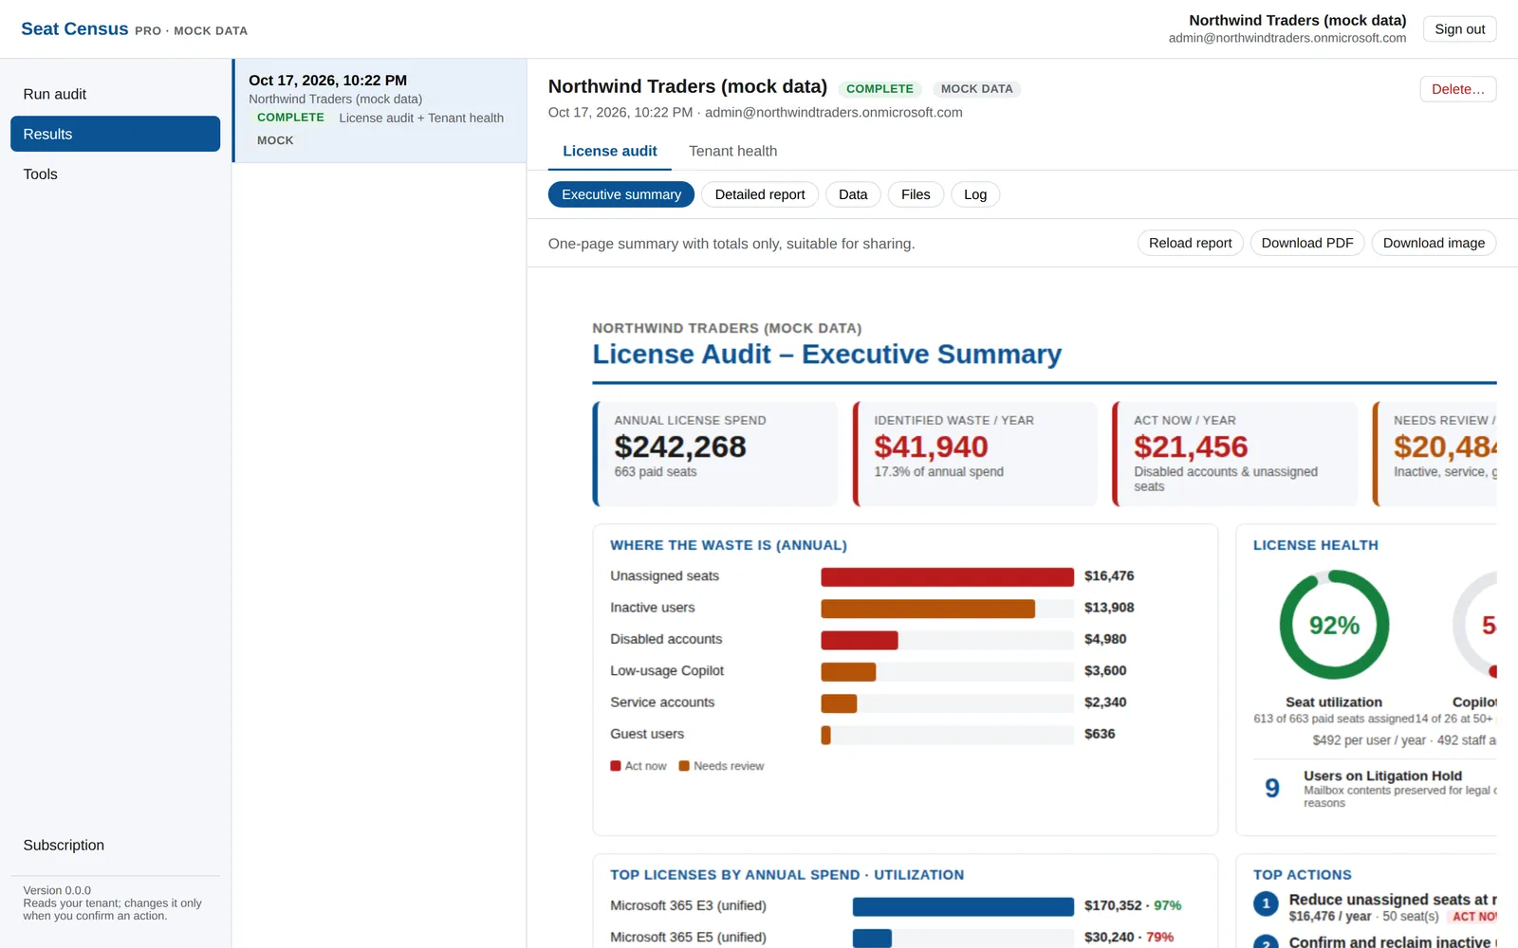Click the green COMPLETE badge beside the report title
1518x948 pixels.
pyautogui.click(x=879, y=89)
